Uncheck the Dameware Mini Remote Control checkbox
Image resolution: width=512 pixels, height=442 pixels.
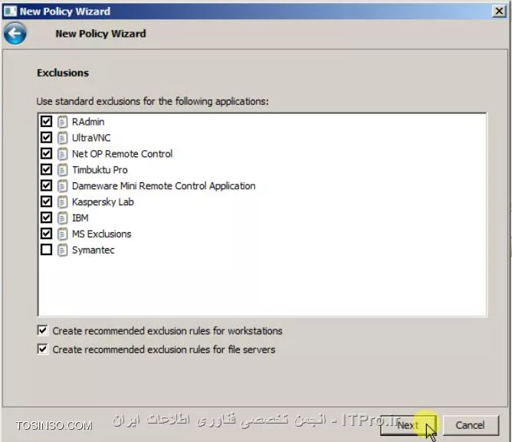pos(46,185)
